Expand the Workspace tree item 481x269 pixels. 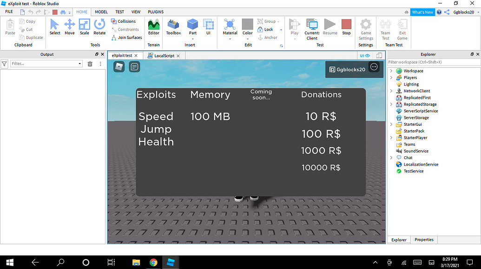point(391,70)
